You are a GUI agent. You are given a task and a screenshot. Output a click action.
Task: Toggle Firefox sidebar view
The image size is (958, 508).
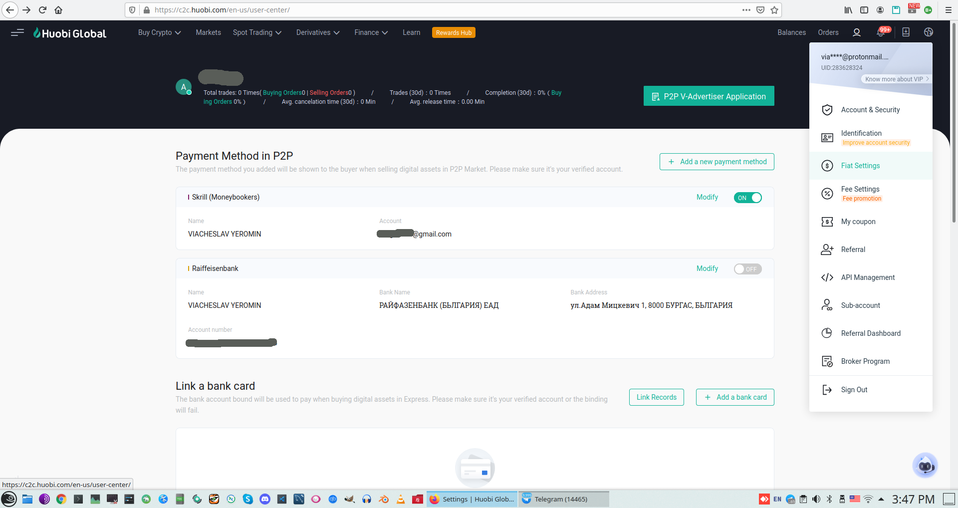(864, 10)
